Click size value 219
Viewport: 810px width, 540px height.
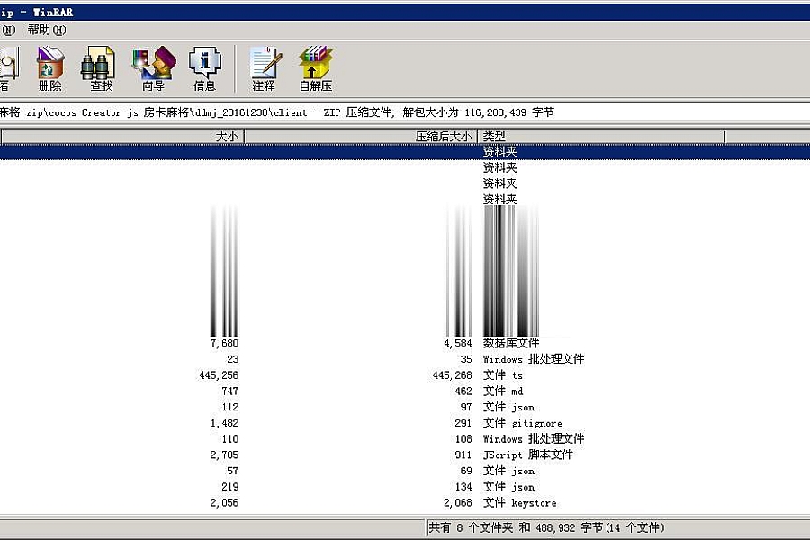point(229,487)
